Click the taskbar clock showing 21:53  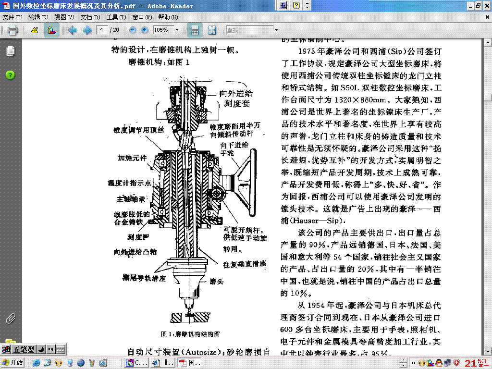point(476,363)
